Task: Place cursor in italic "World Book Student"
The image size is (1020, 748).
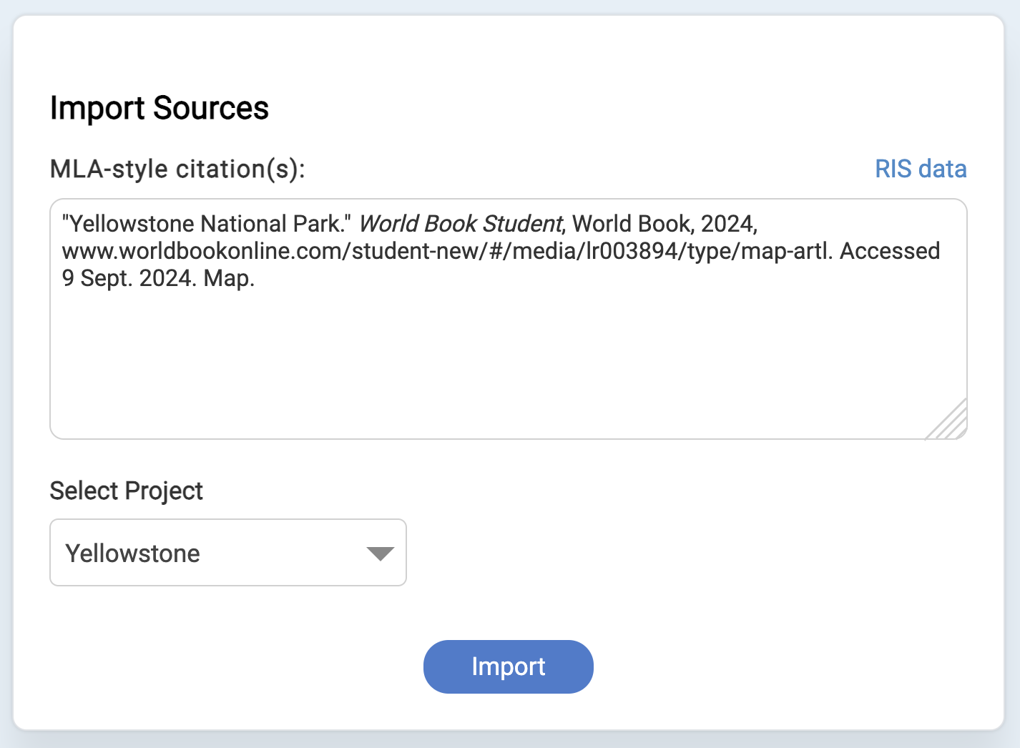Action: coord(461,224)
